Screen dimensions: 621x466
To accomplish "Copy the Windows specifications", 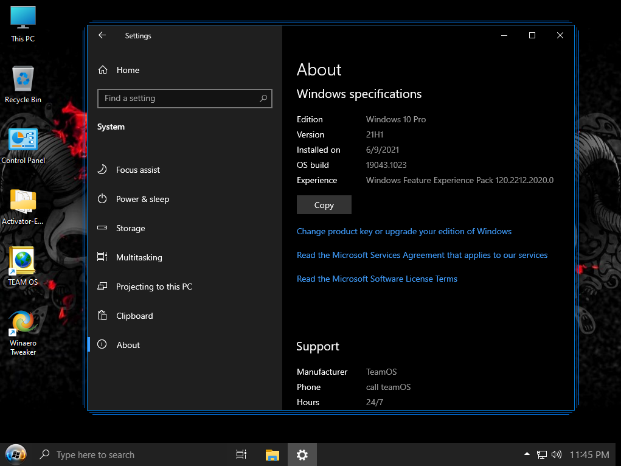I will coord(324,205).
